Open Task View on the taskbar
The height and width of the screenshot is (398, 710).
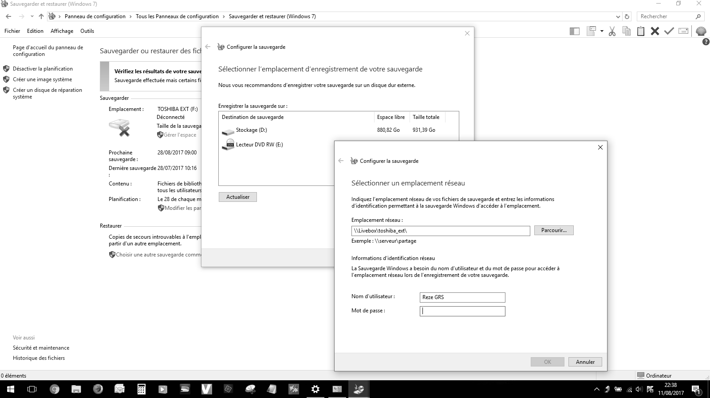coord(32,389)
